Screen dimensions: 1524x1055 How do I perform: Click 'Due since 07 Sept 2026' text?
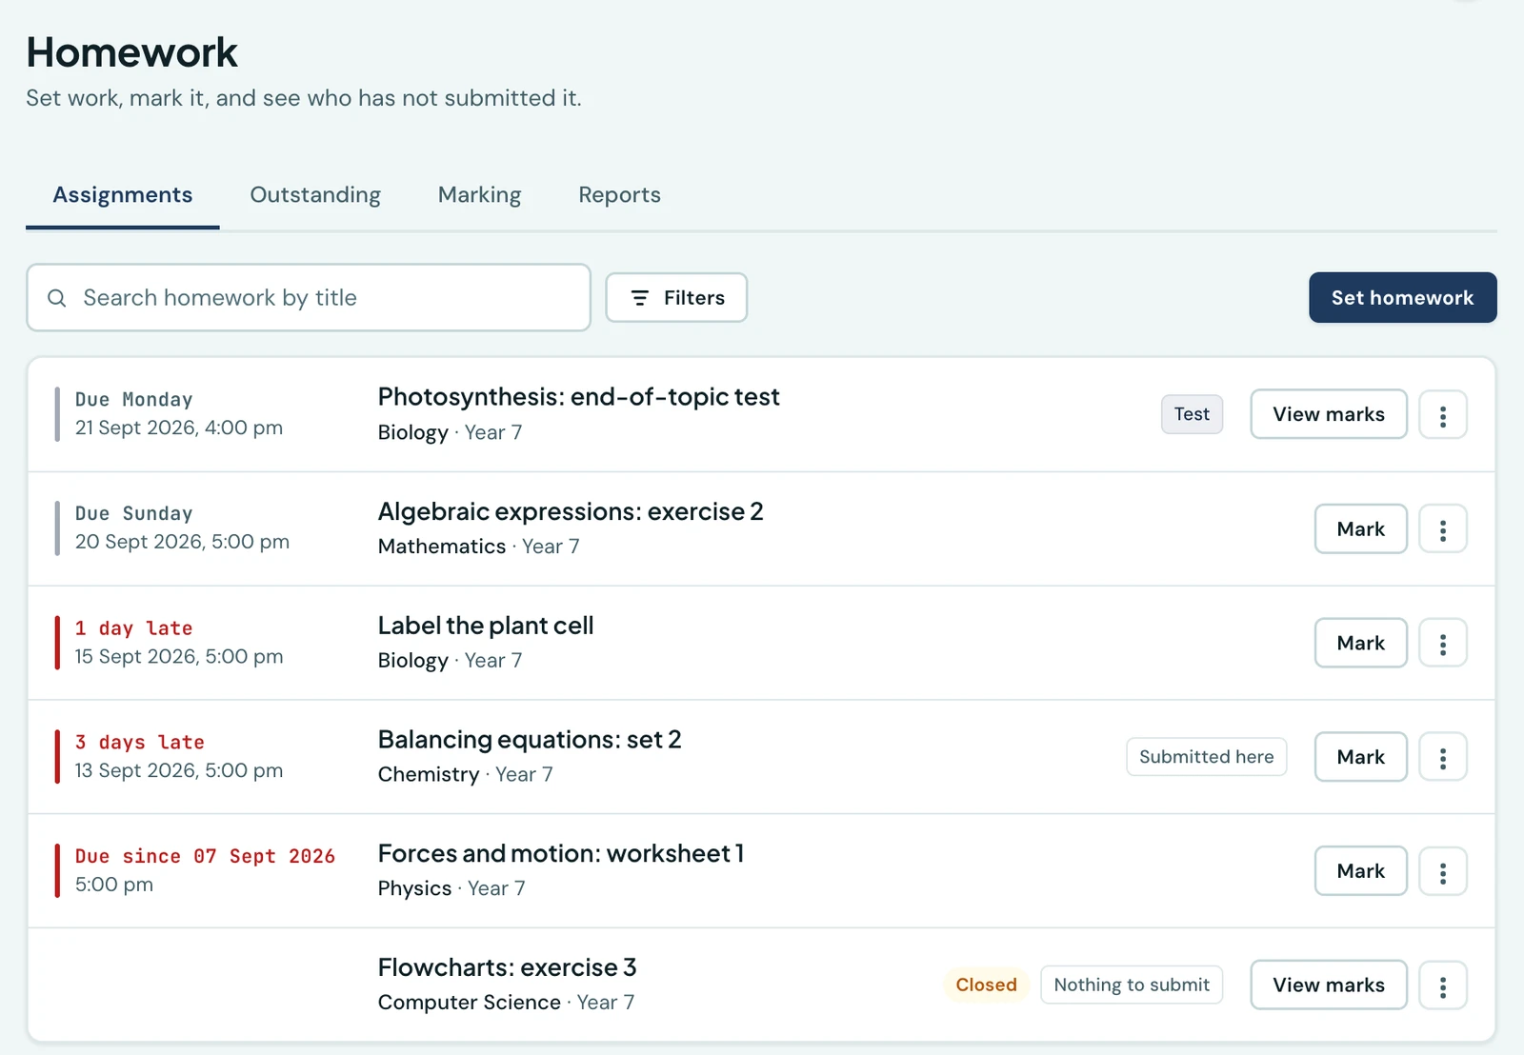205,857
